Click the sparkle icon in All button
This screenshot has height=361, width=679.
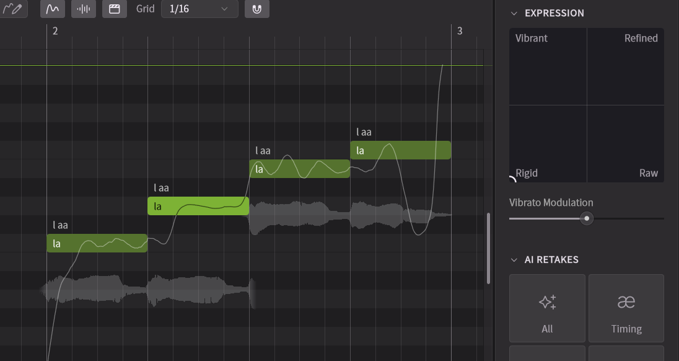548,301
